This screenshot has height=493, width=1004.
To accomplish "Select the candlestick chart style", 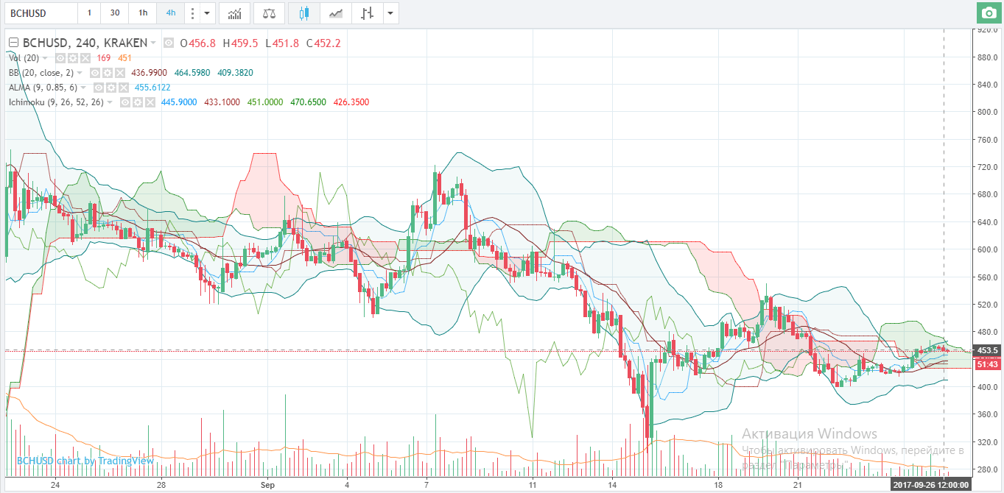I will click(304, 13).
